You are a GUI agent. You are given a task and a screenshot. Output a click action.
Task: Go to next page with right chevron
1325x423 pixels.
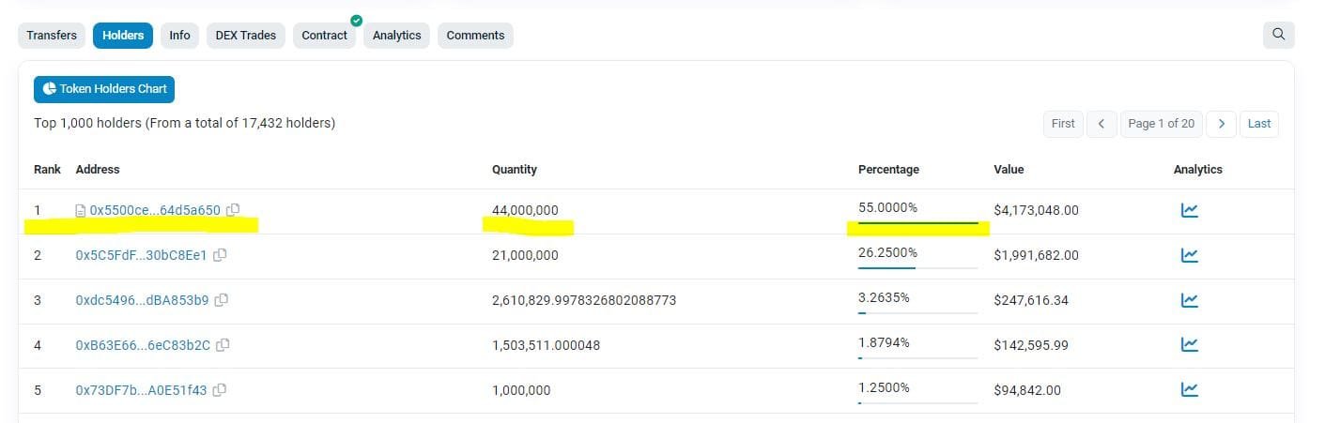pyautogui.click(x=1221, y=124)
